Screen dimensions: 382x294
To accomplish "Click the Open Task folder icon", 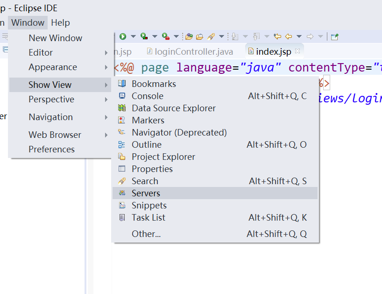I will coord(199,36).
